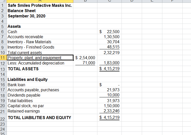Image resolution: width=191 pixels, height=135 pixels.
Task: Select the 'Assets' heading cell
Action: [x=40, y=26]
